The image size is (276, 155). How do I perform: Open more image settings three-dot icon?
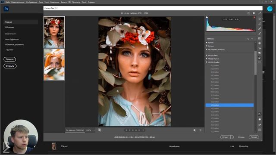tap(260, 62)
